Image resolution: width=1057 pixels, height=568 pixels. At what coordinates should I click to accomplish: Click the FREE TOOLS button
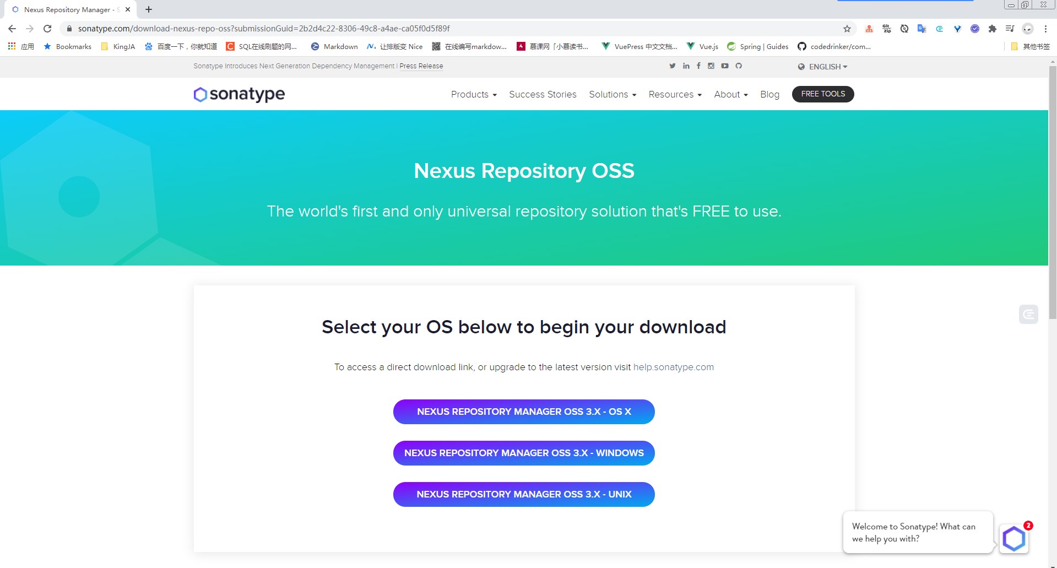pyautogui.click(x=823, y=94)
